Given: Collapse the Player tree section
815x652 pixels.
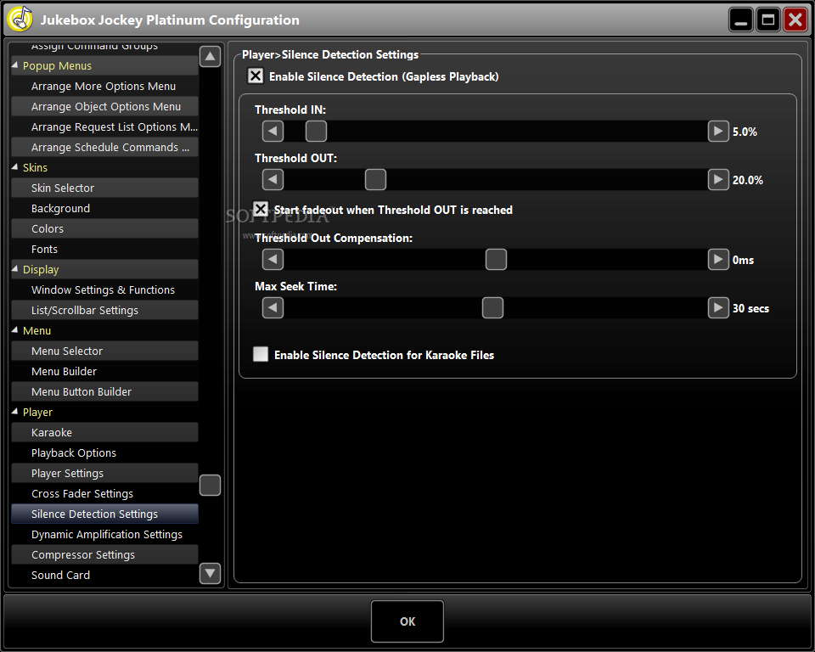Looking at the screenshot, I should [x=14, y=412].
